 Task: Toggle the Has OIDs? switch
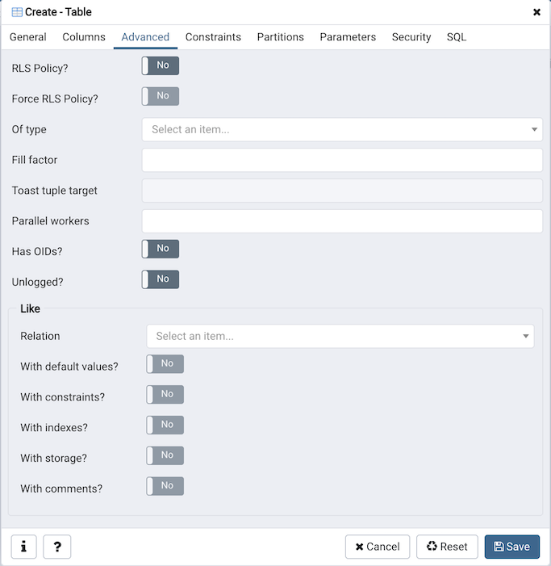pyautogui.click(x=160, y=249)
